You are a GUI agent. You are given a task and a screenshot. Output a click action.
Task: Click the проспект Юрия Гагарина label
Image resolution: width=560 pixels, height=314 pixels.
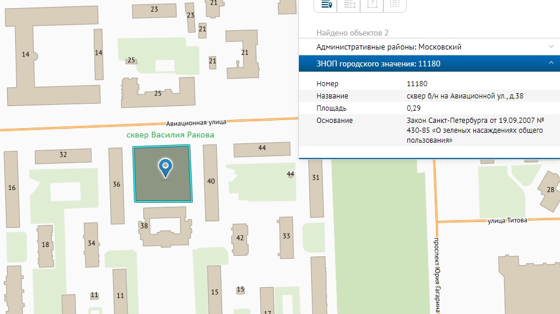tap(435, 274)
